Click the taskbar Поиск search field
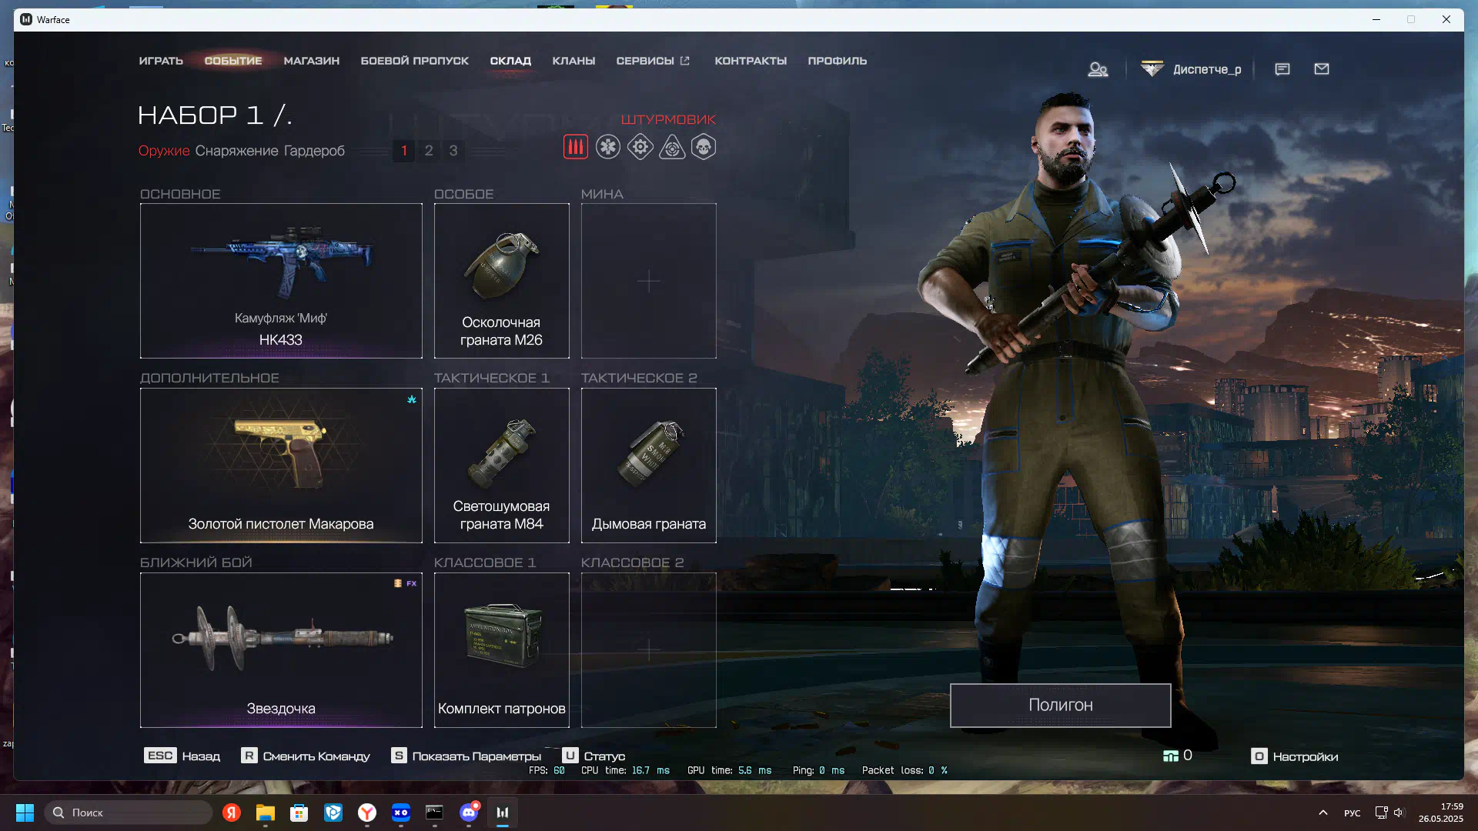Image resolution: width=1478 pixels, height=831 pixels. pos(129,813)
